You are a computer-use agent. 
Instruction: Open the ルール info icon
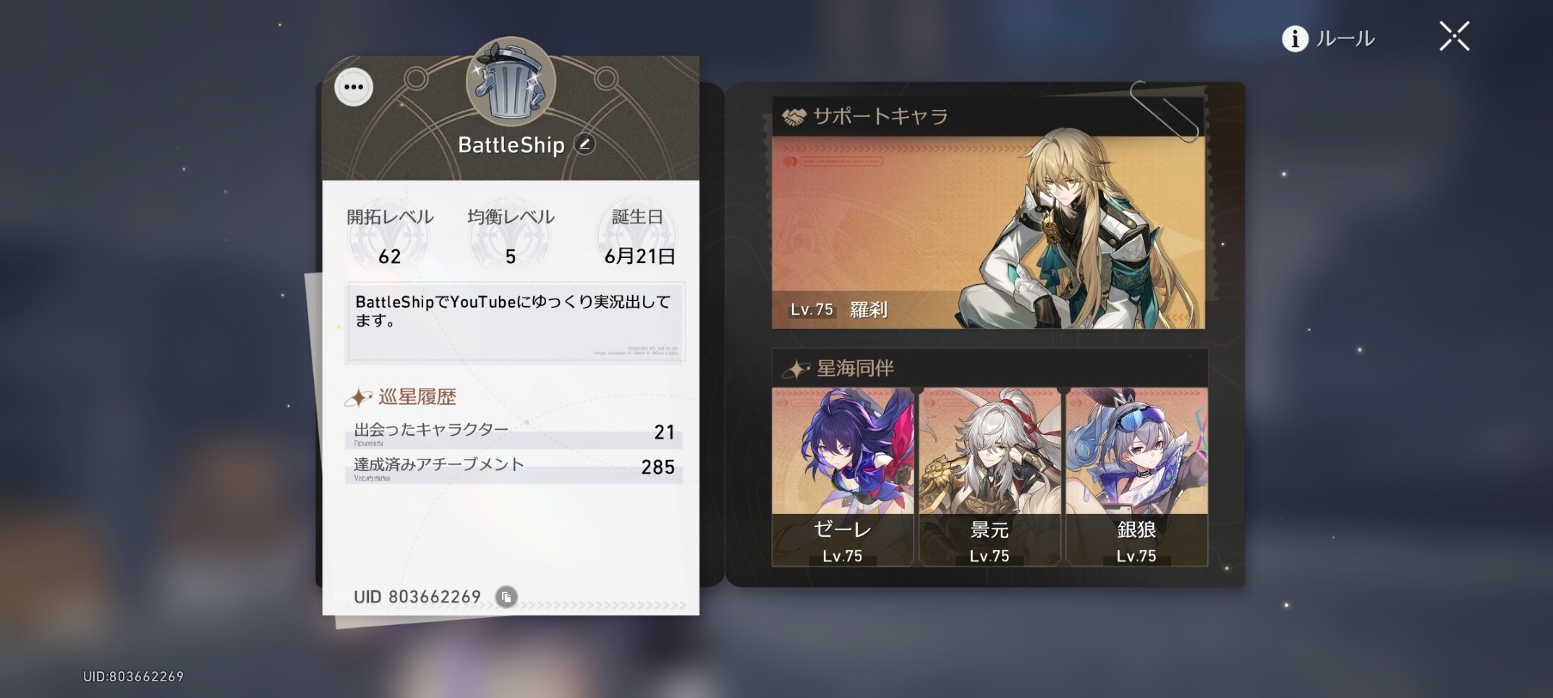[1295, 38]
